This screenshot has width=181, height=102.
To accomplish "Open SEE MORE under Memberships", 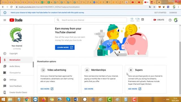I will (x=89, y=89).
